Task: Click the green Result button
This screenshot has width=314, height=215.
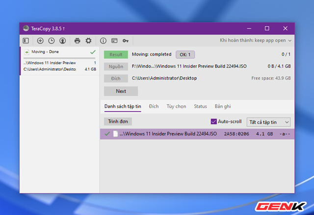Action: 116,54
